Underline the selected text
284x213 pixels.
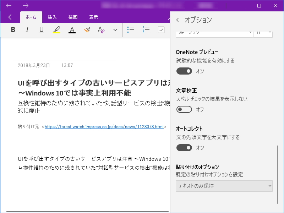pyautogui.click(x=41, y=30)
